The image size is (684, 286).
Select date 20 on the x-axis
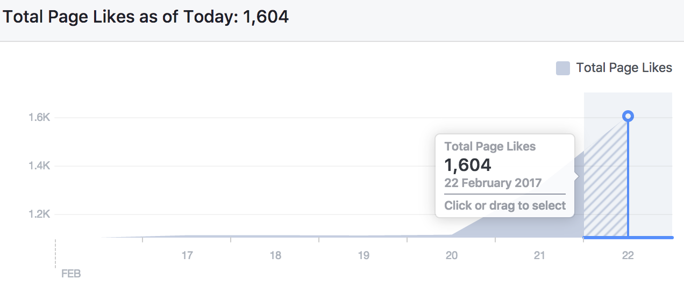pyautogui.click(x=452, y=255)
